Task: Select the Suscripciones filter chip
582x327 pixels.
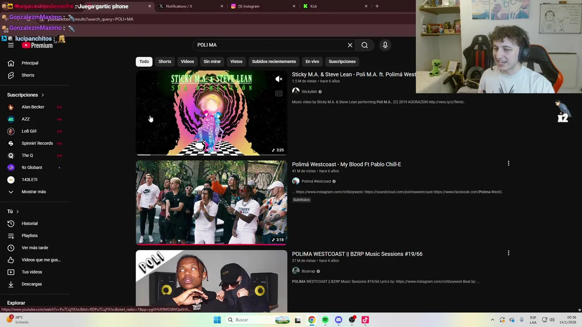Action: click(342, 61)
